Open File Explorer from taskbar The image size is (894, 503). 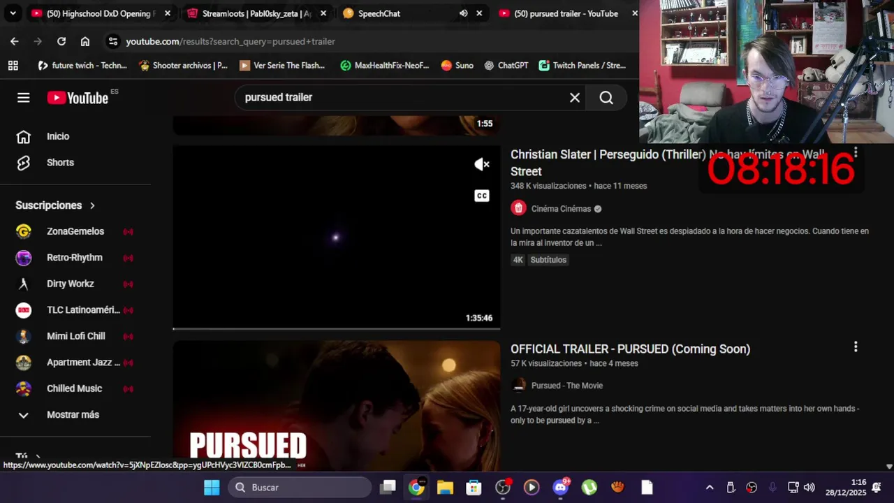pyautogui.click(x=445, y=487)
